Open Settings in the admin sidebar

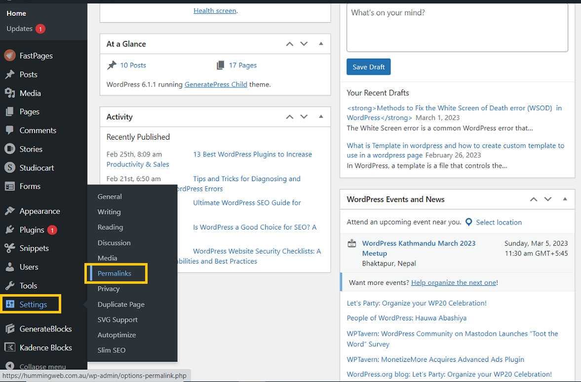[33, 305]
